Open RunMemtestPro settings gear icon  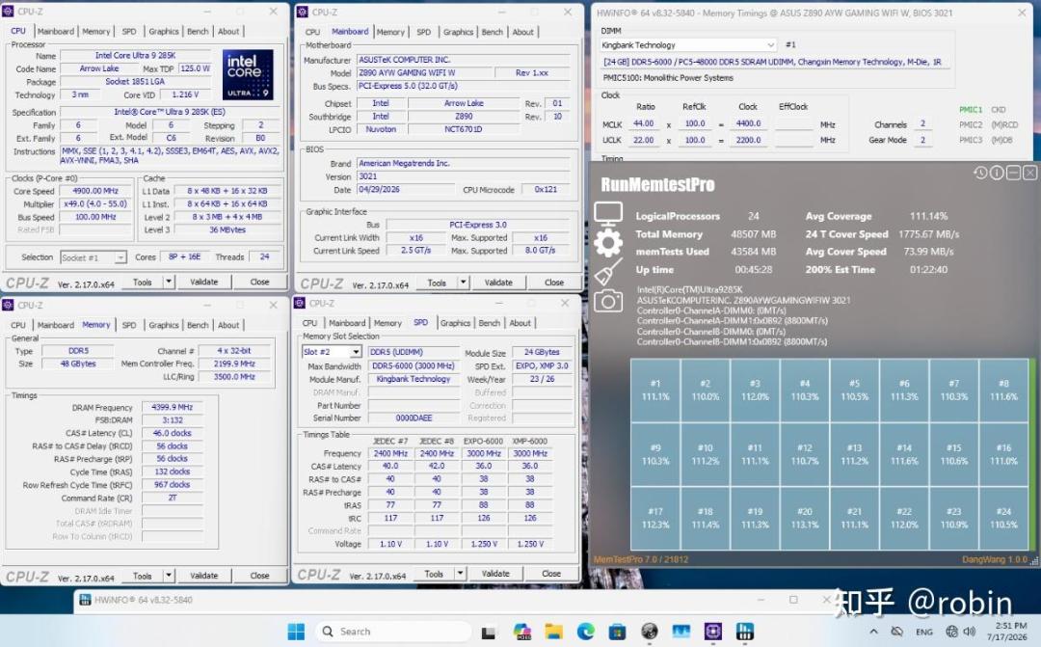[608, 242]
